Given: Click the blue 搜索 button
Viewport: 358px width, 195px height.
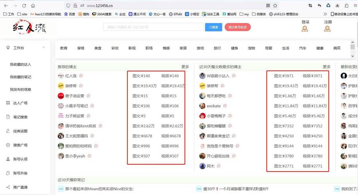Looking at the screenshot, I should tap(213, 27).
